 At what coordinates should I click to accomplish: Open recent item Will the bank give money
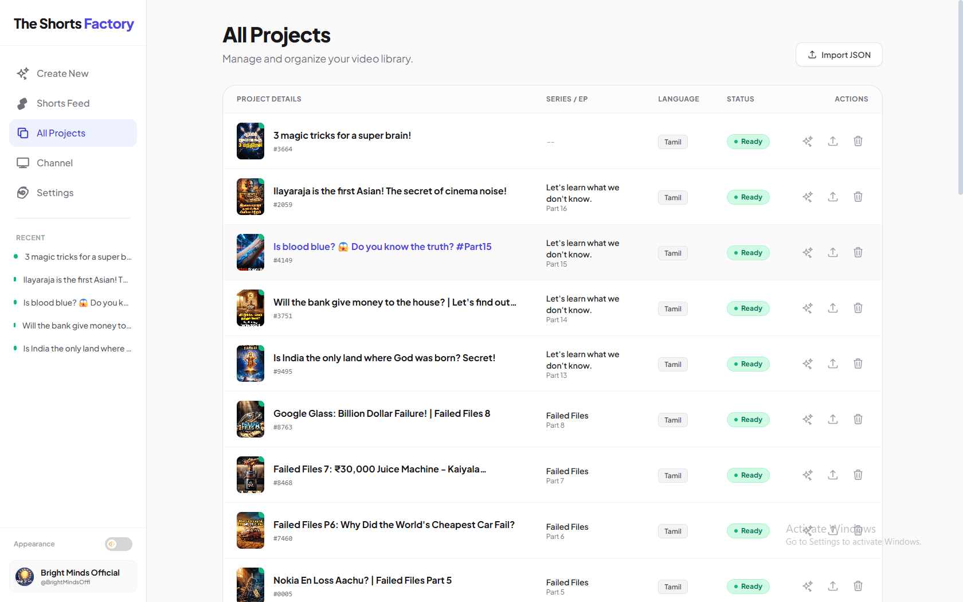tap(77, 326)
